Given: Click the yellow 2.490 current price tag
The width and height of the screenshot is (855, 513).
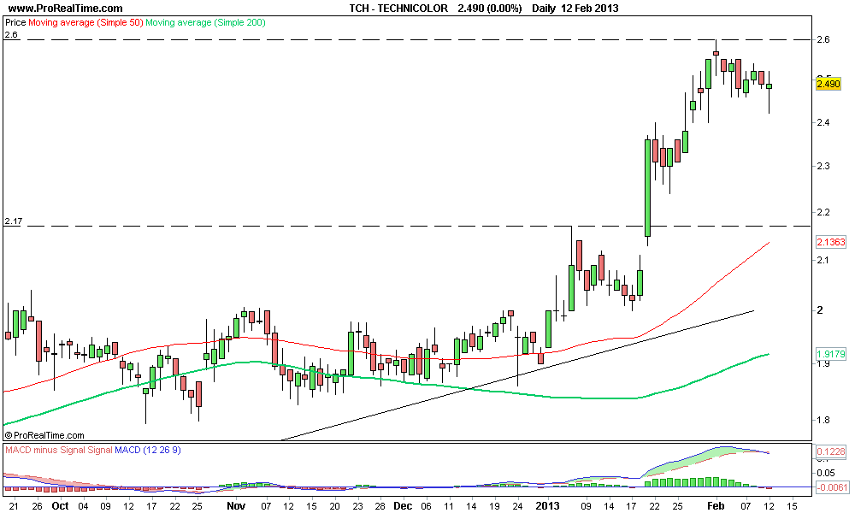Looking at the screenshot, I should [828, 84].
